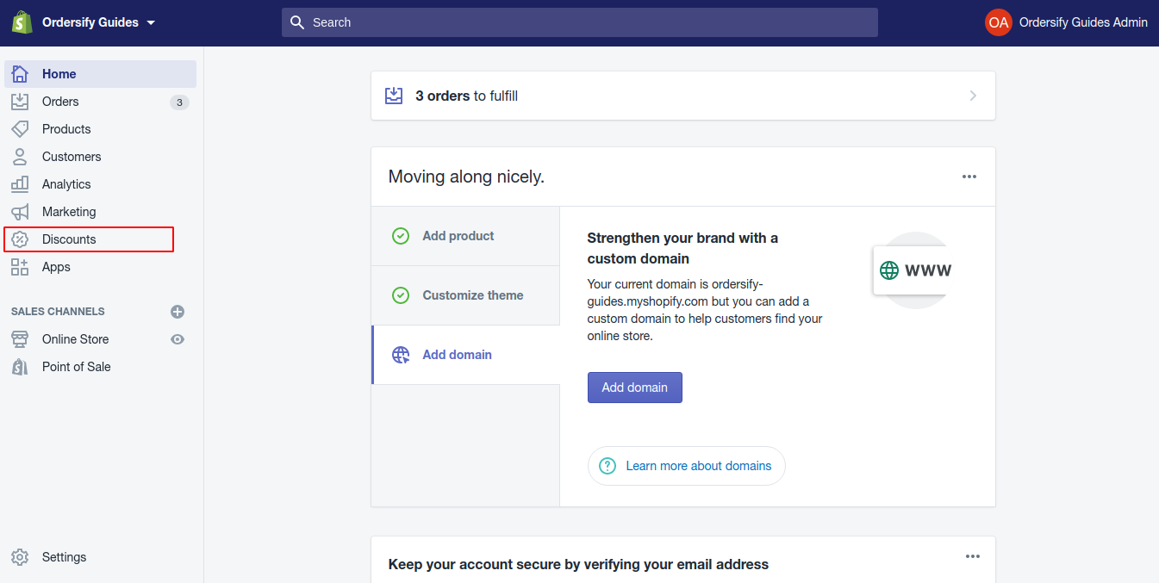View online store with eye icon
The height and width of the screenshot is (583, 1159).
tap(178, 339)
